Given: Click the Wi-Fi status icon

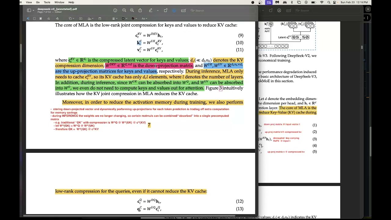Looking at the screenshot, I should (x=322, y=2).
